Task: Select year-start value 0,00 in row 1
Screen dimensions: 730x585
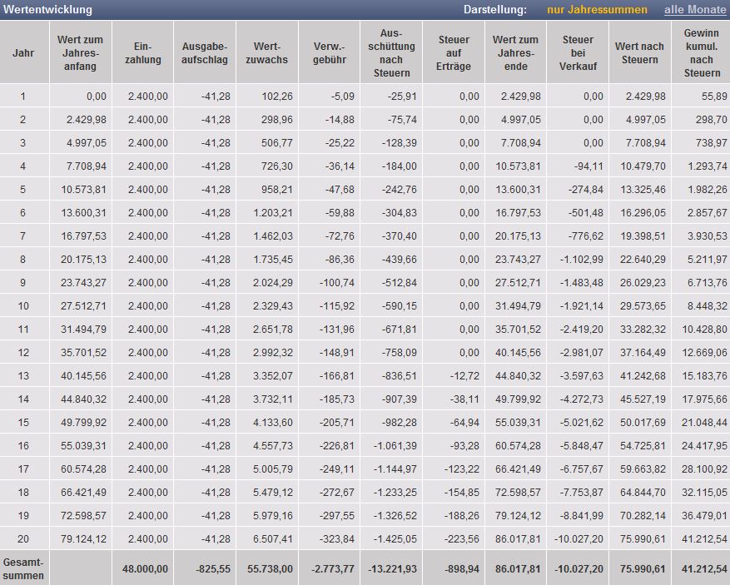Action: pyautogui.click(x=97, y=97)
